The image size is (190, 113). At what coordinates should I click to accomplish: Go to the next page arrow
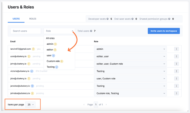point(106,104)
